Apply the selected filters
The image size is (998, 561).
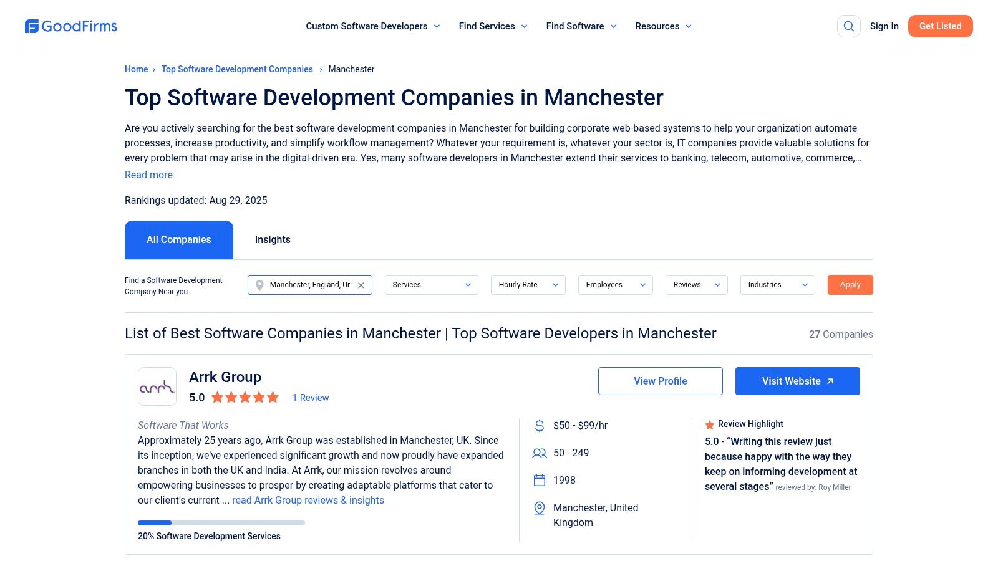click(x=850, y=285)
